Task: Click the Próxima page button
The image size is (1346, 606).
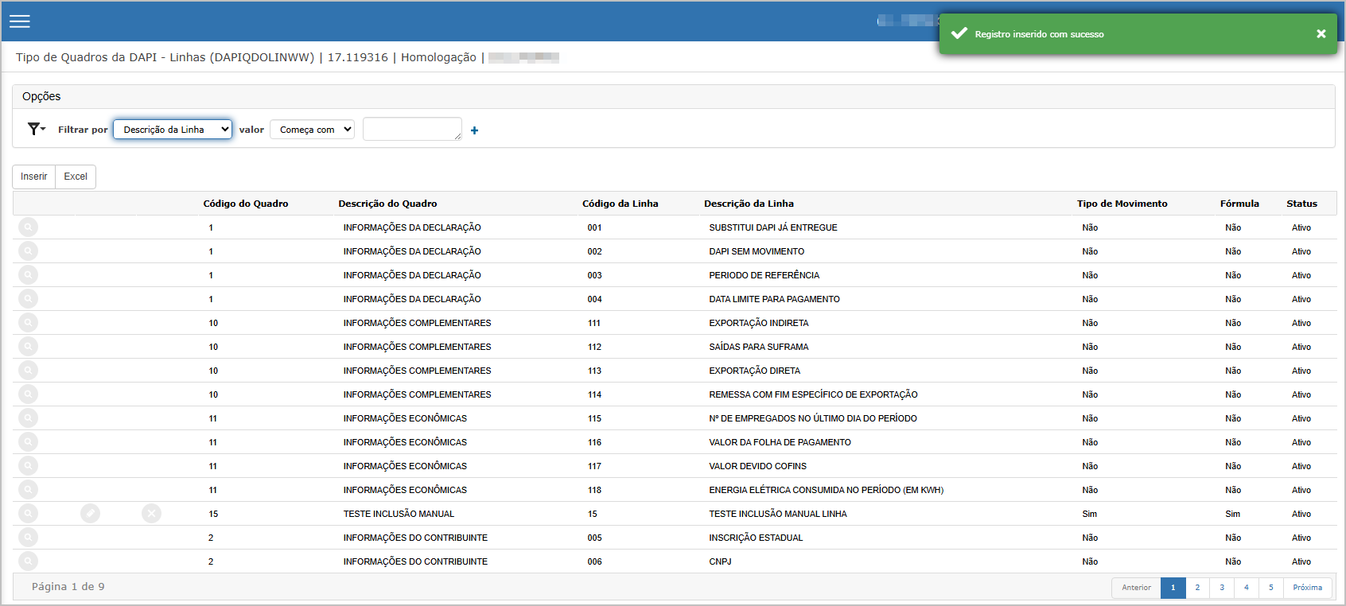Action: [1307, 588]
